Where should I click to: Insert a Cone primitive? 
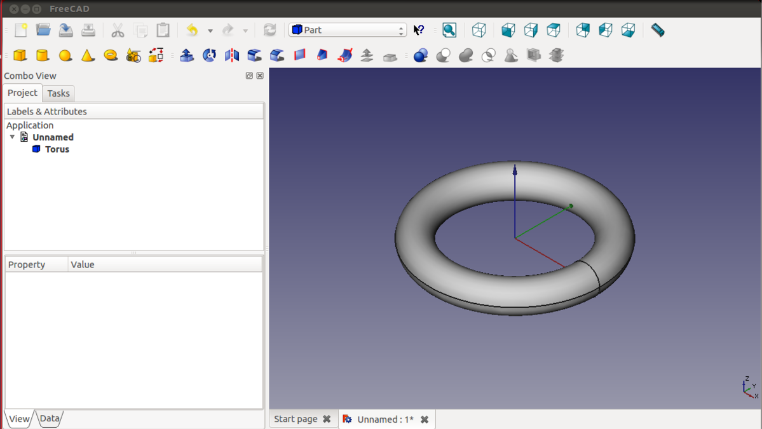(x=88, y=56)
